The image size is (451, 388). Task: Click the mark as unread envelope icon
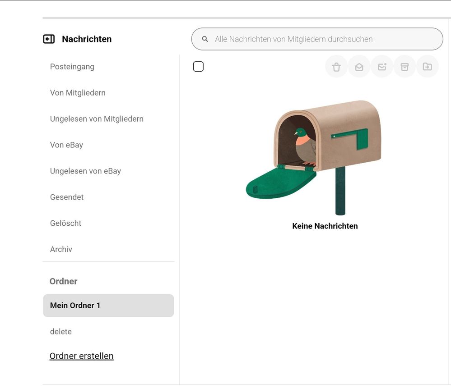point(382,67)
